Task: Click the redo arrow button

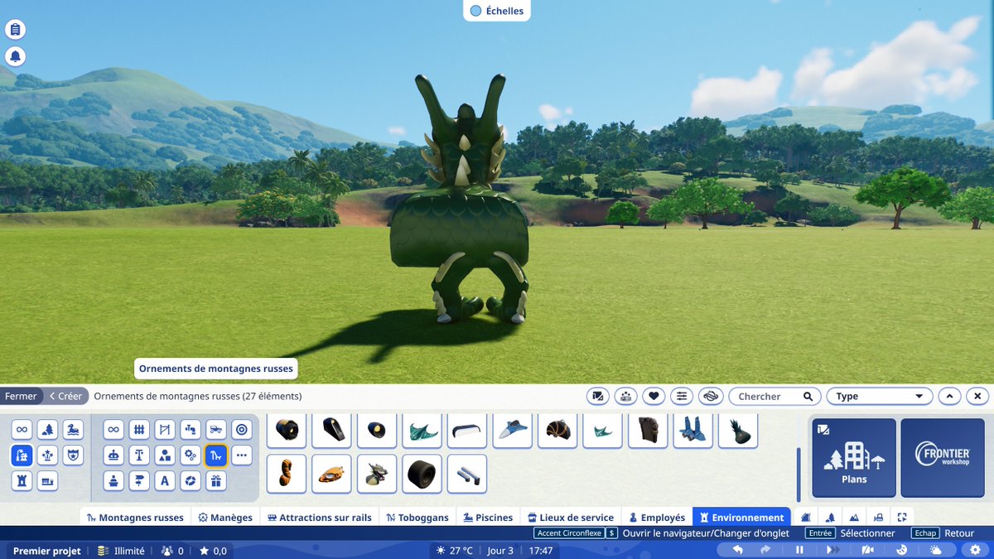Action: coord(765,550)
